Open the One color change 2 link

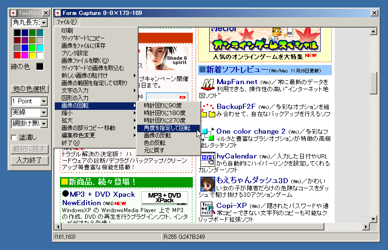(x=251, y=131)
